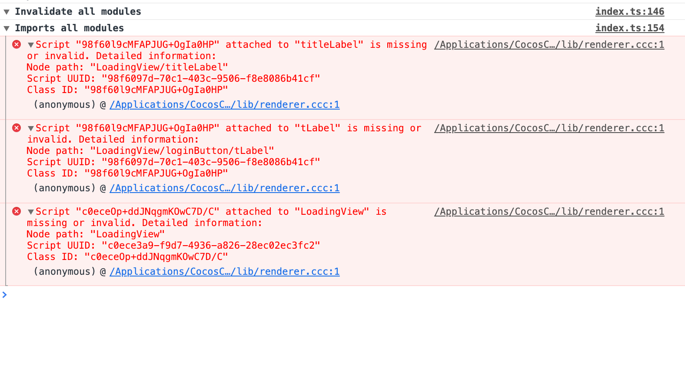This screenshot has height=373, width=685.
Task: Open right-side renderer.ccc:1 link of LoadingView error
Action: pyautogui.click(x=549, y=212)
